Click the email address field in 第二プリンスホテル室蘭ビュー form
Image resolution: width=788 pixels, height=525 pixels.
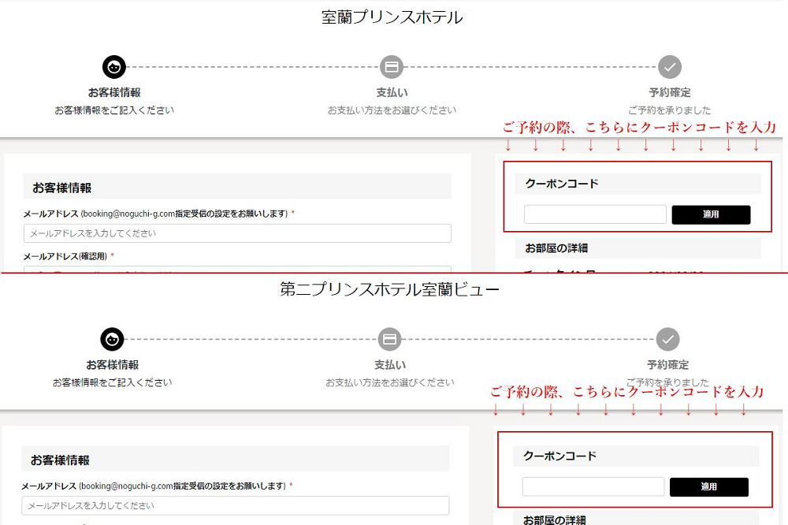[235, 506]
